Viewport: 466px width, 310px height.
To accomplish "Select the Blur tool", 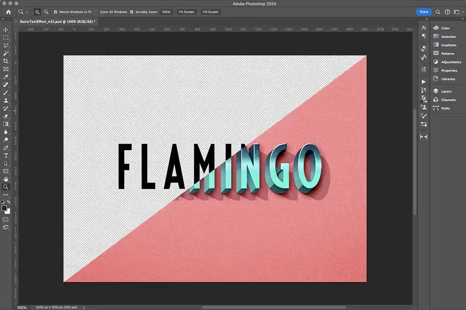I will coord(6,132).
